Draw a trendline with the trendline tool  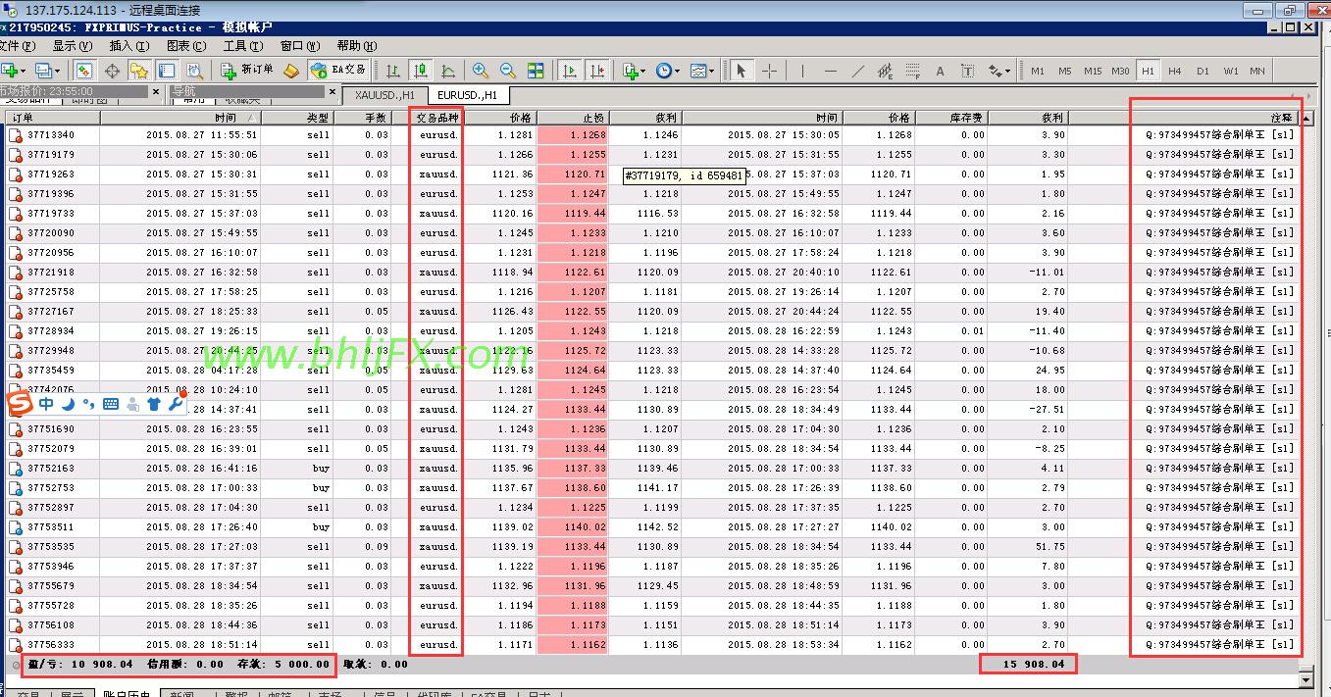coord(858,71)
